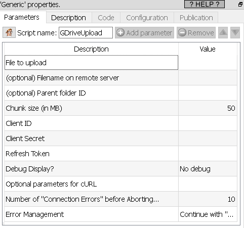Open the Error Management value dropdown
Image resolution: width=244 pixels, height=228 pixels.
pyautogui.click(x=208, y=214)
